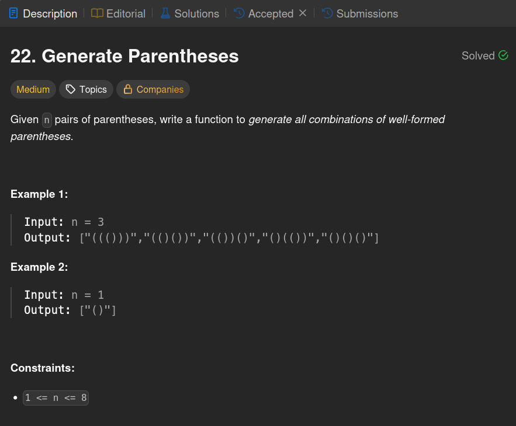Open the Submissions tab
Screen dimensions: 516x426
point(360,13)
